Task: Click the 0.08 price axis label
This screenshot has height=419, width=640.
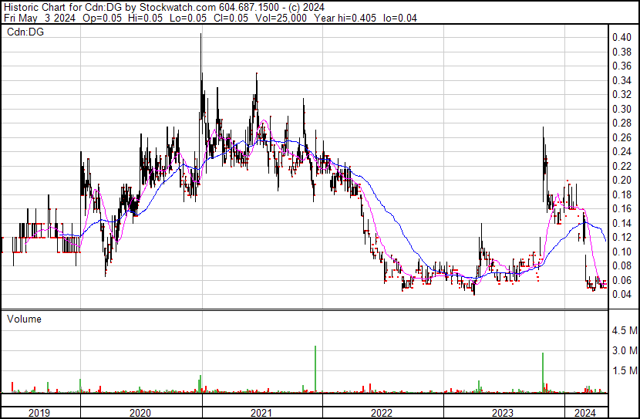Action: click(621, 266)
